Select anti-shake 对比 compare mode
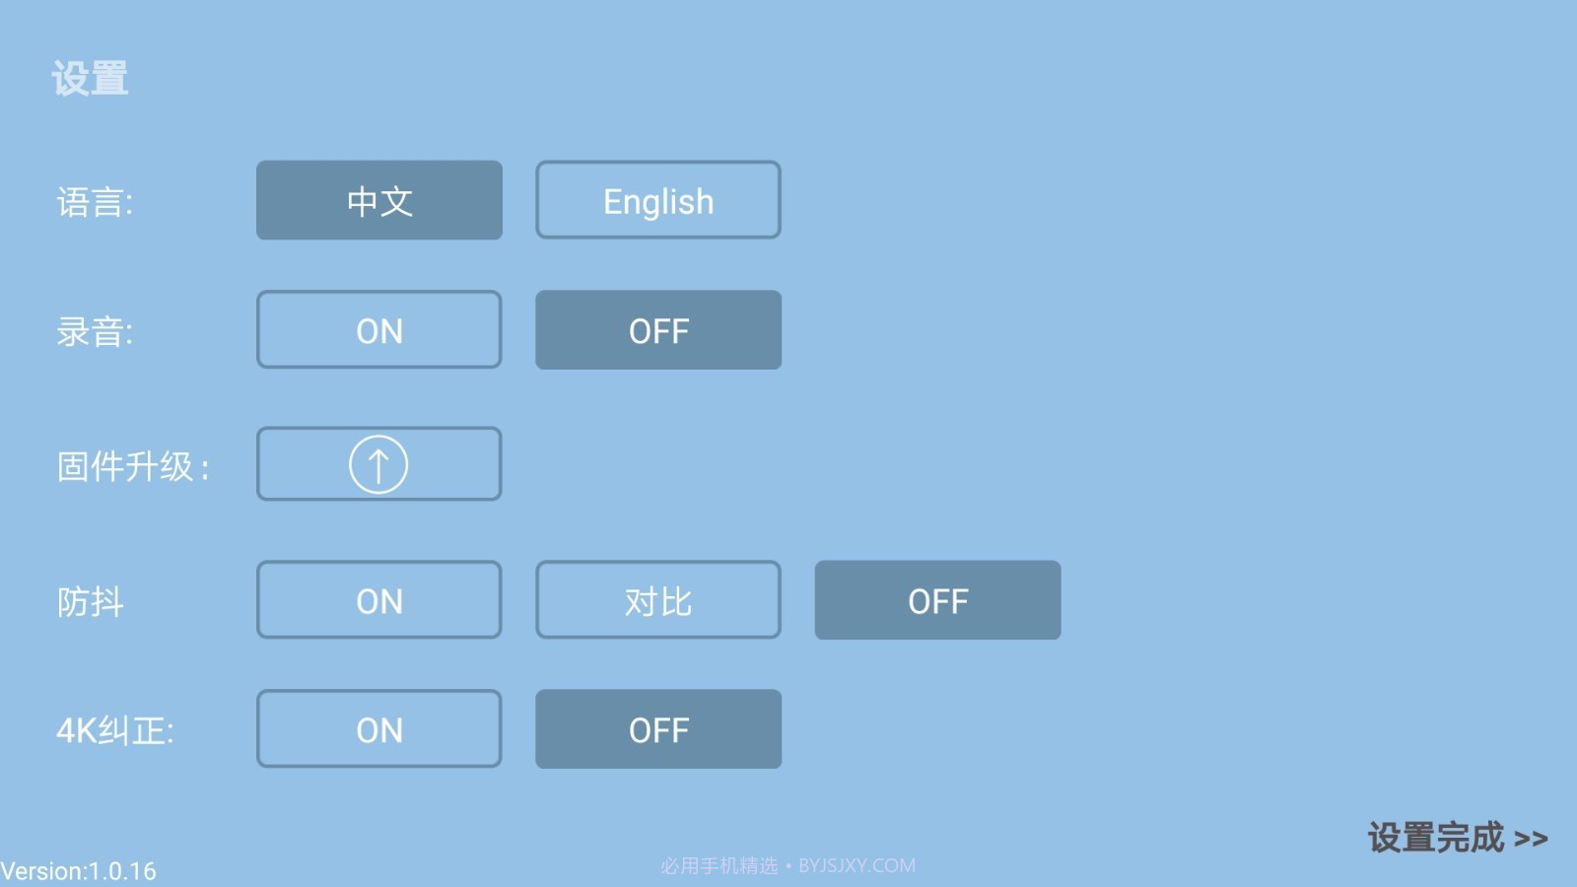The image size is (1577, 887). (x=658, y=600)
